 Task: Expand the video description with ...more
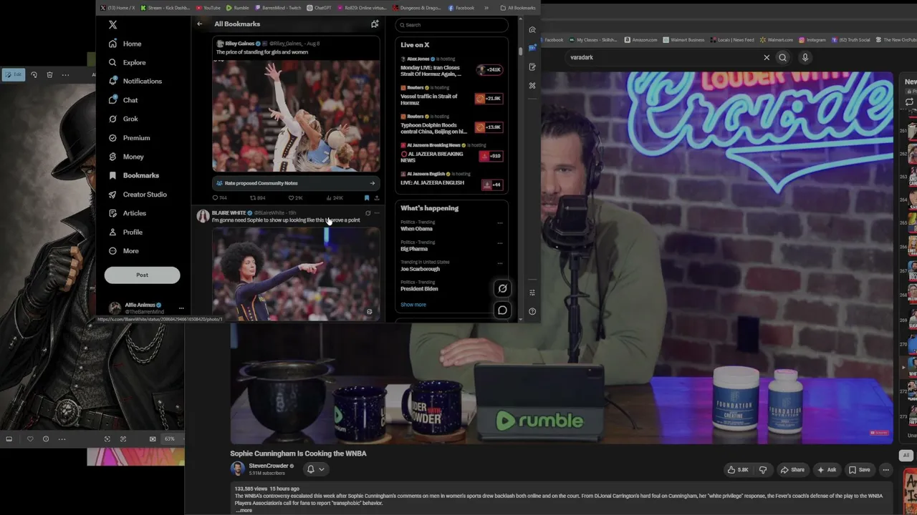point(244,510)
